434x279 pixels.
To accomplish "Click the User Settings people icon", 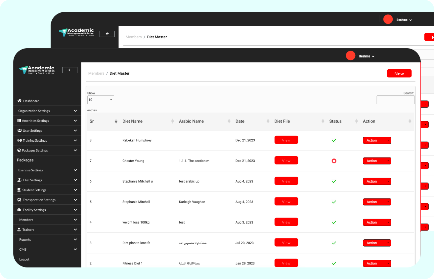I will (20, 130).
